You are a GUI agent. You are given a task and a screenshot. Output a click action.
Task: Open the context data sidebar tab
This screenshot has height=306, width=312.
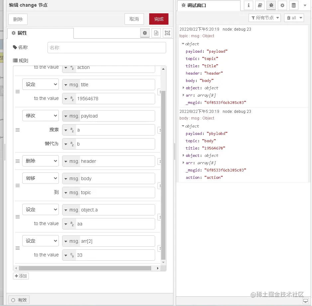click(x=294, y=5)
